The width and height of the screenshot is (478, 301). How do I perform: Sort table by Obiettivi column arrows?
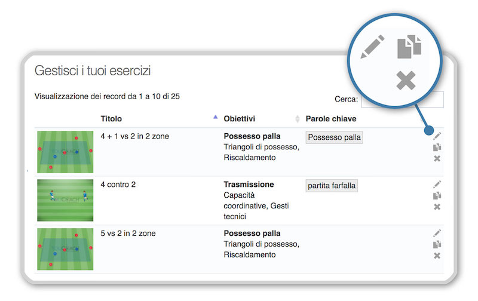(x=298, y=119)
